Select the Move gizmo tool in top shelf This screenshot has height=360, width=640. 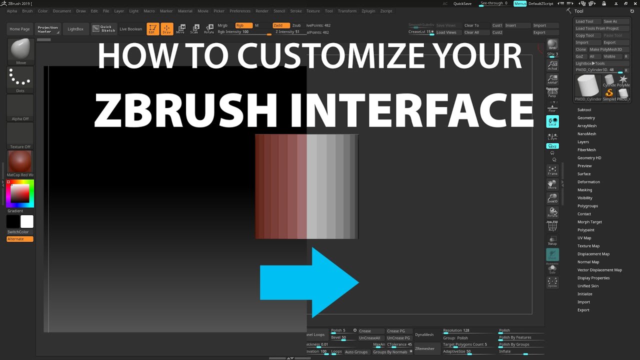(x=180, y=29)
